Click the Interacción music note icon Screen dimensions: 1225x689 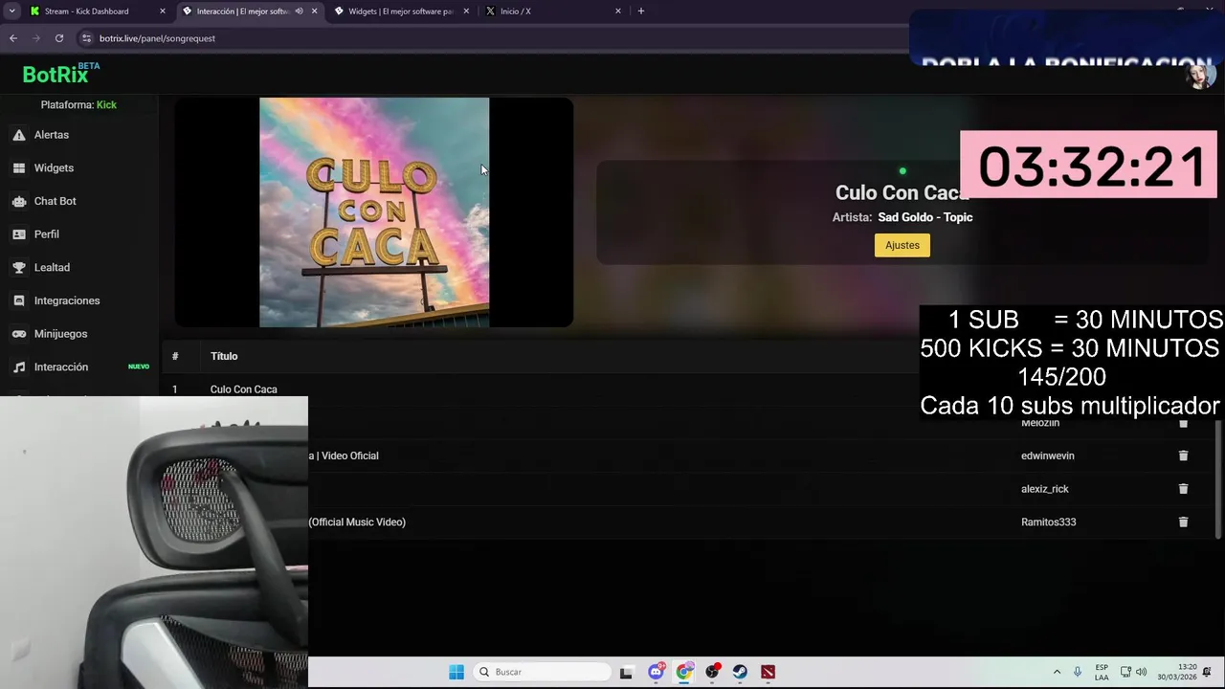click(19, 367)
